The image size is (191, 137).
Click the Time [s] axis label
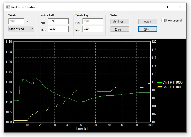(81, 128)
